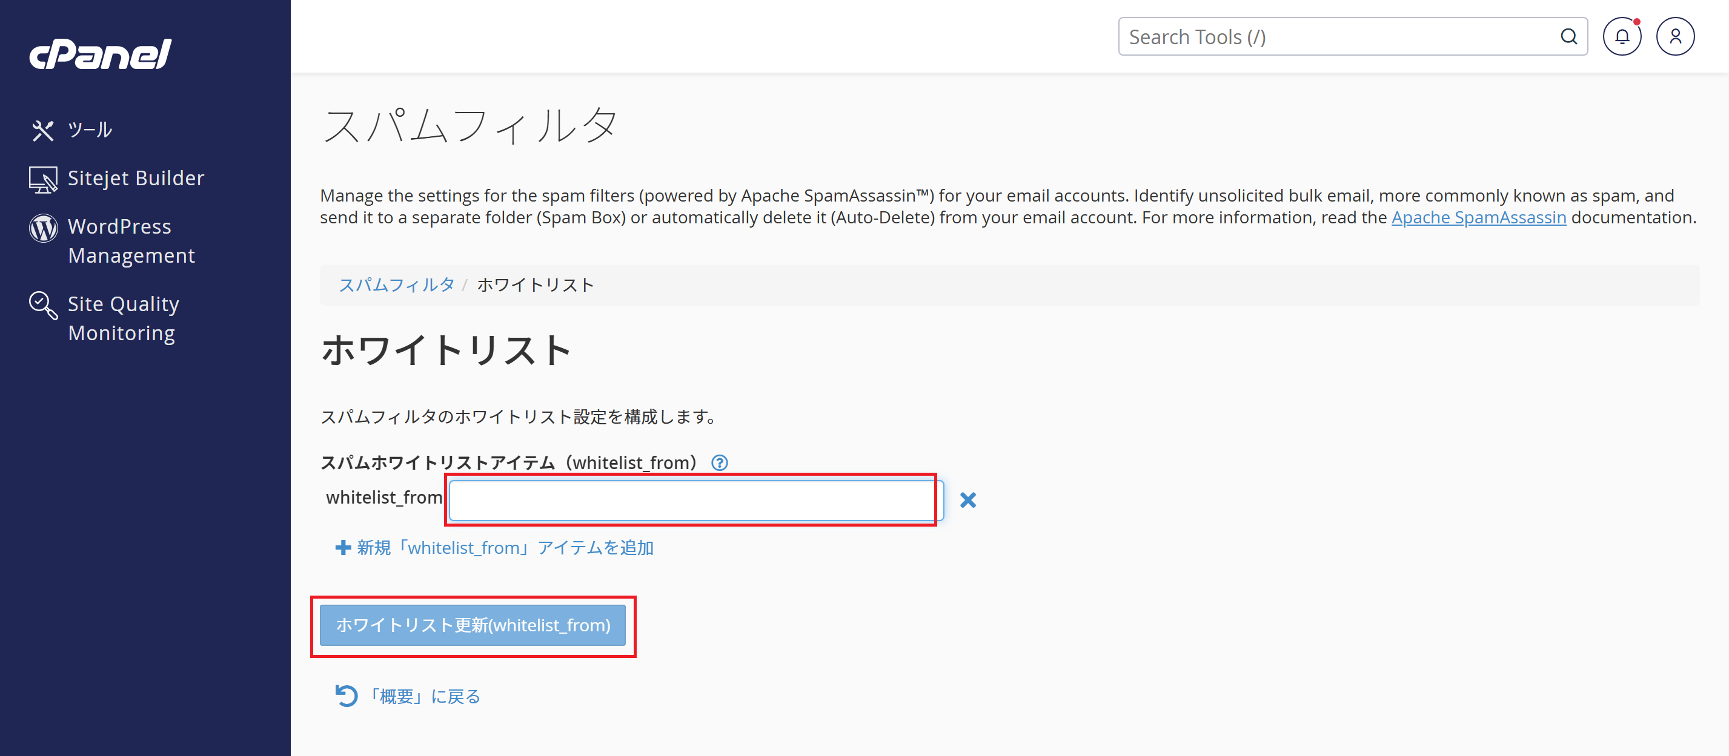Open Site Quality Monitoring in sidebar
This screenshot has height=756, width=1729.
click(124, 318)
